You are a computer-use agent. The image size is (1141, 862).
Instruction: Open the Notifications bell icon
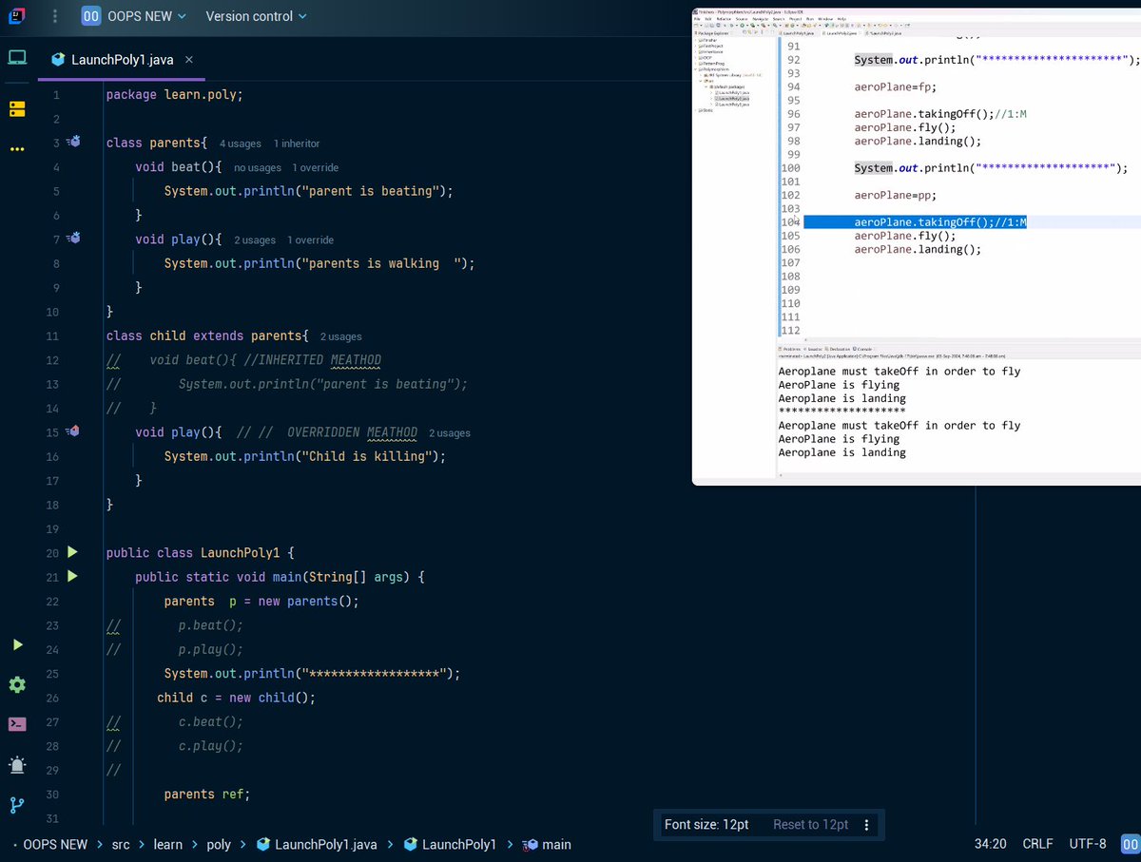point(16,765)
